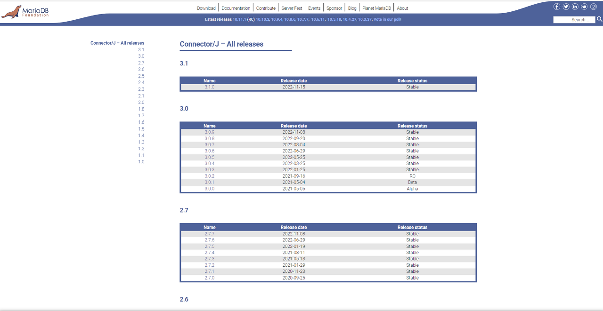The height and width of the screenshot is (311, 603).
Task: Open the Instagram social icon
Action: pyautogui.click(x=594, y=7)
